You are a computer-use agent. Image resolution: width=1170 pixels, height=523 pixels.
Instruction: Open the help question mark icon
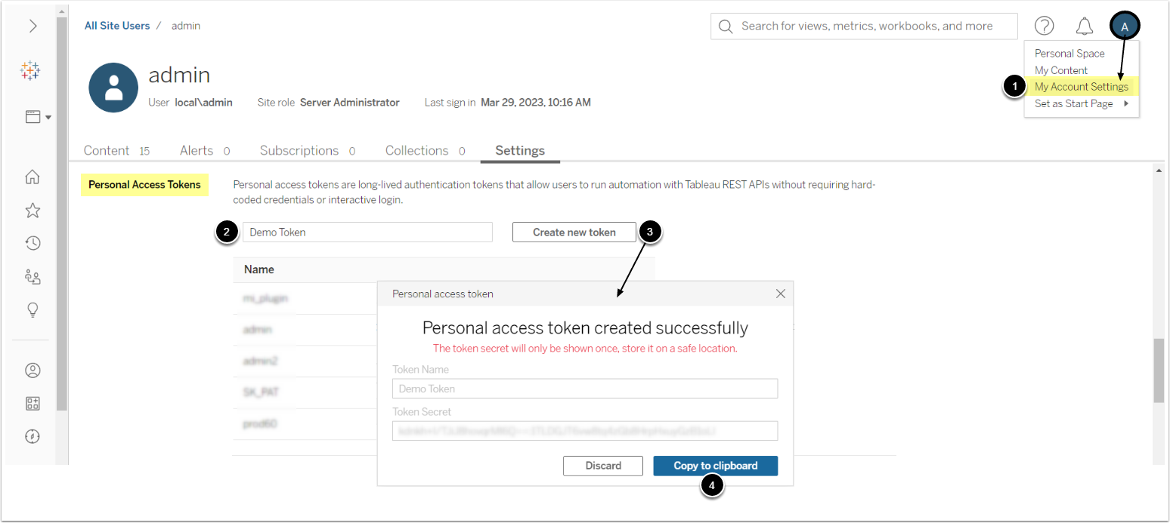pyautogui.click(x=1044, y=26)
